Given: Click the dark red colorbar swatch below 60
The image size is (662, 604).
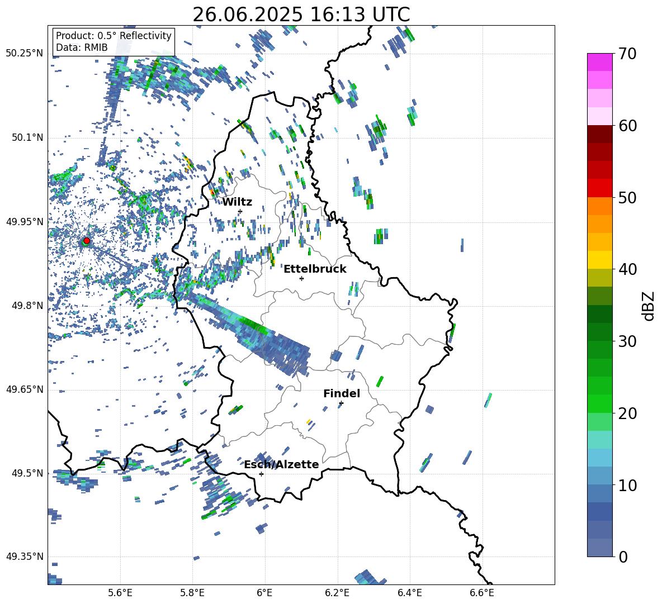Looking at the screenshot, I should [x=599, y=134].
